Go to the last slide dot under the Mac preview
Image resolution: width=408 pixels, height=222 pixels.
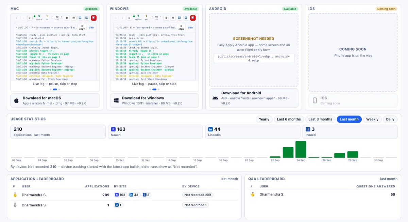pyautogui.click(x=59, y=90)
